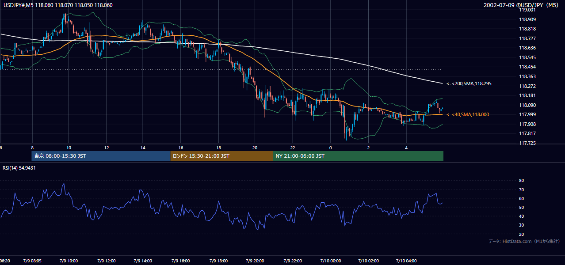This screenshot has height=265, width=565.
Task: Click price axis value 118.909
Action: pos(527,19)
